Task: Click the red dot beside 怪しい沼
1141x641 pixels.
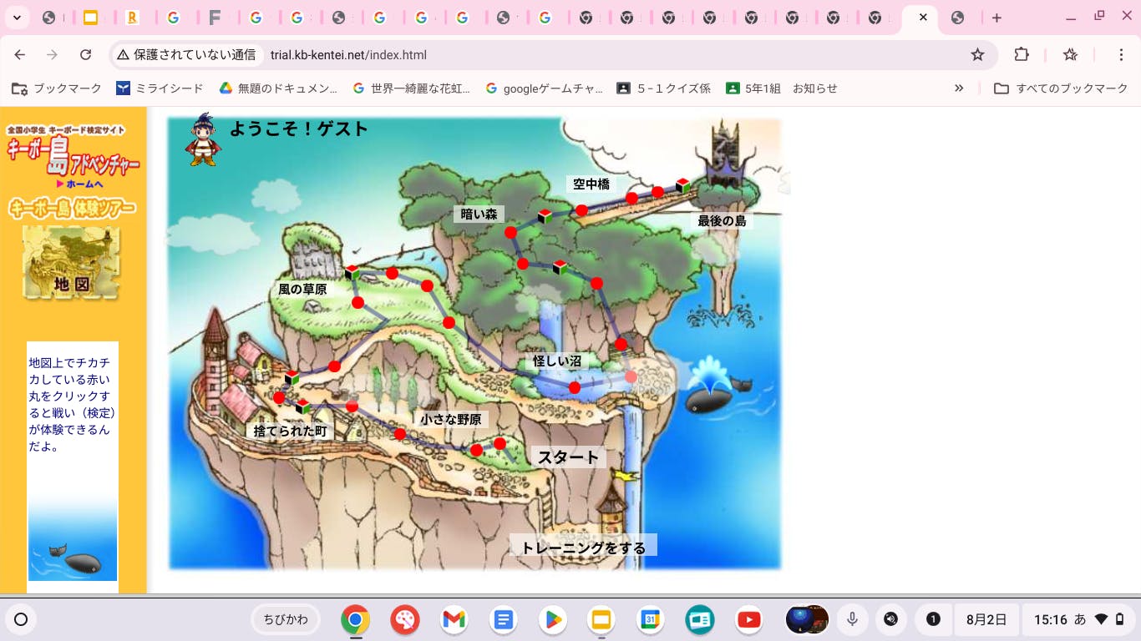Action: pos(575,387)
